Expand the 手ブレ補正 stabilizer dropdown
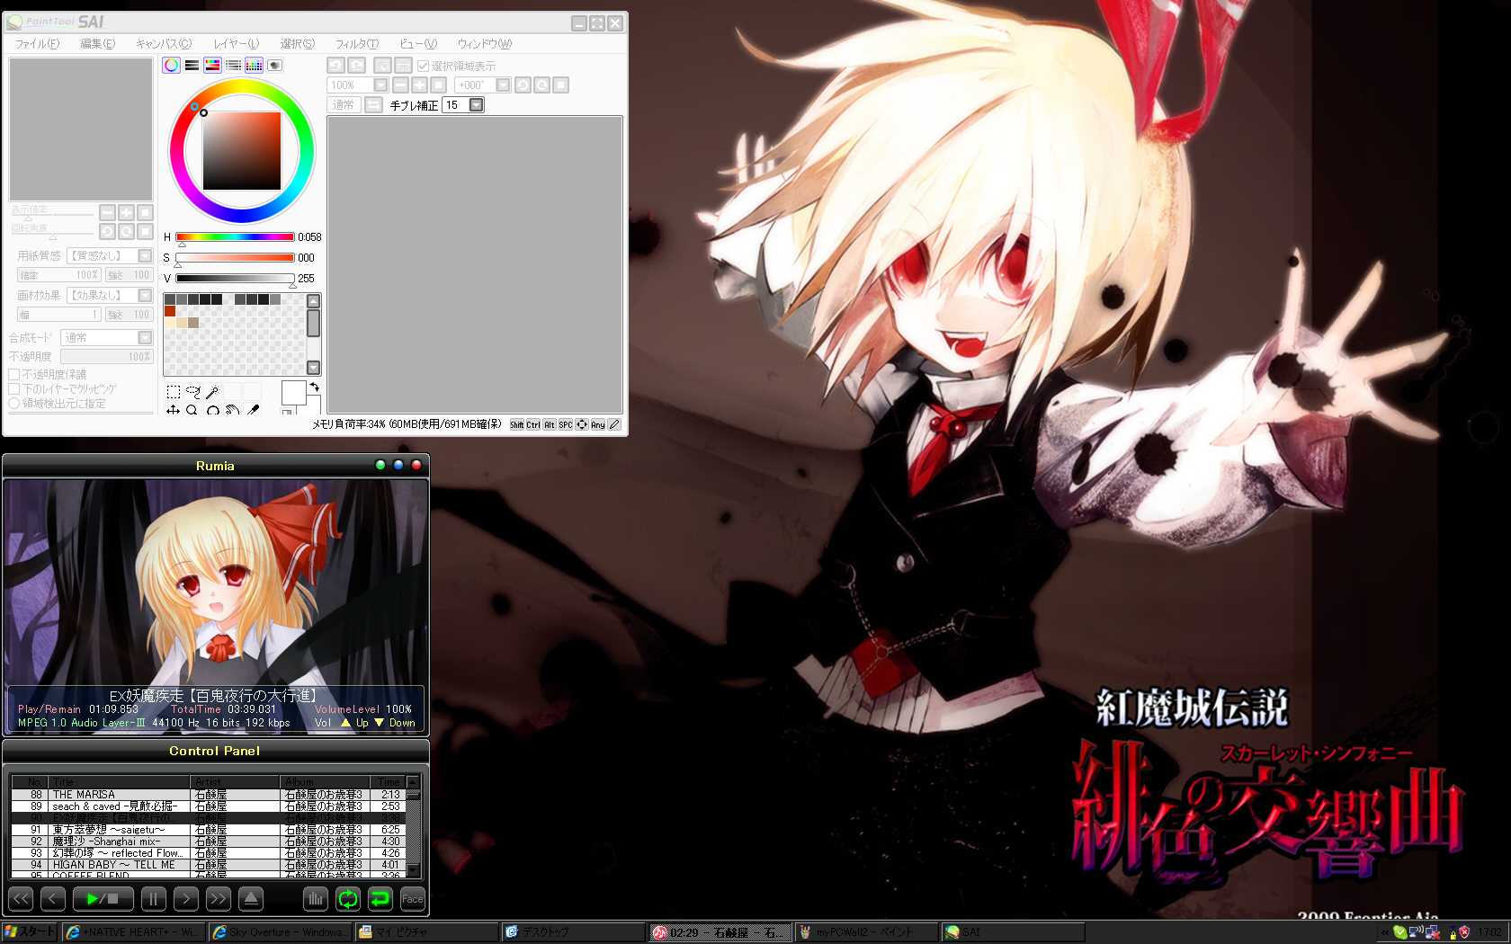The width and height of the screenshot is (1511, 944). (x=477, y=105)
